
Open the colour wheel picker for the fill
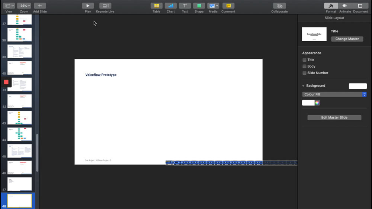coord(317,103)
